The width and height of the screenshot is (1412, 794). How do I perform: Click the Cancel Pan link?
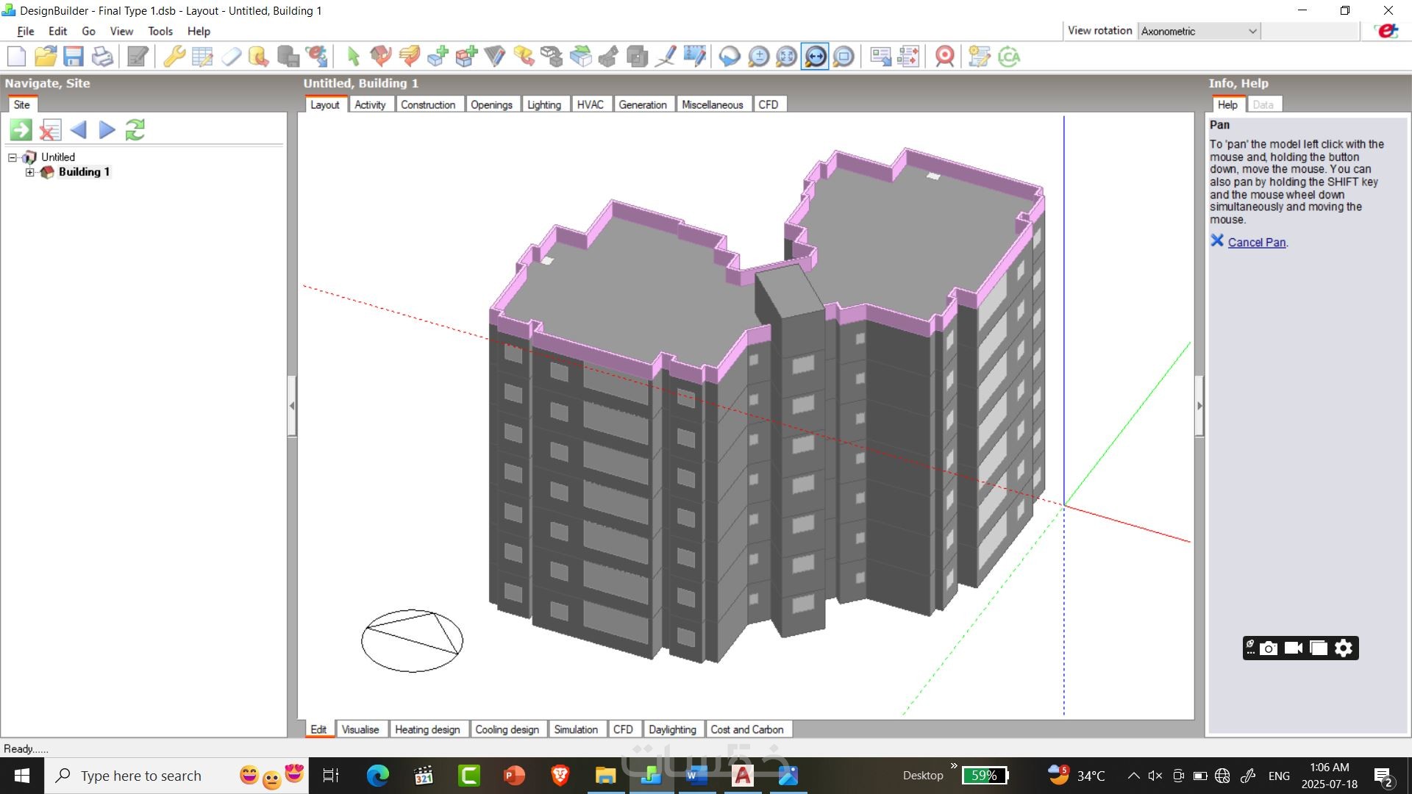(1256, 243)
